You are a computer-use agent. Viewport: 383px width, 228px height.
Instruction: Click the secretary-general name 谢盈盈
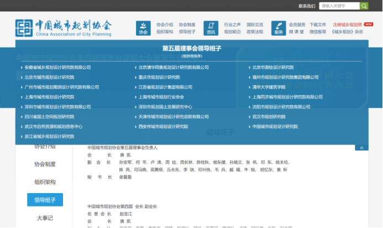125,177
